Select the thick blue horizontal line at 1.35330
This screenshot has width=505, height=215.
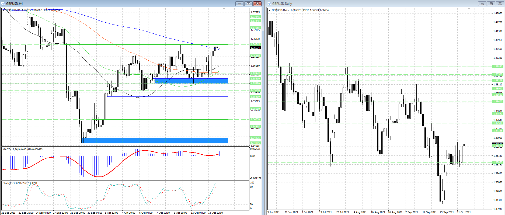click(168, 97)
